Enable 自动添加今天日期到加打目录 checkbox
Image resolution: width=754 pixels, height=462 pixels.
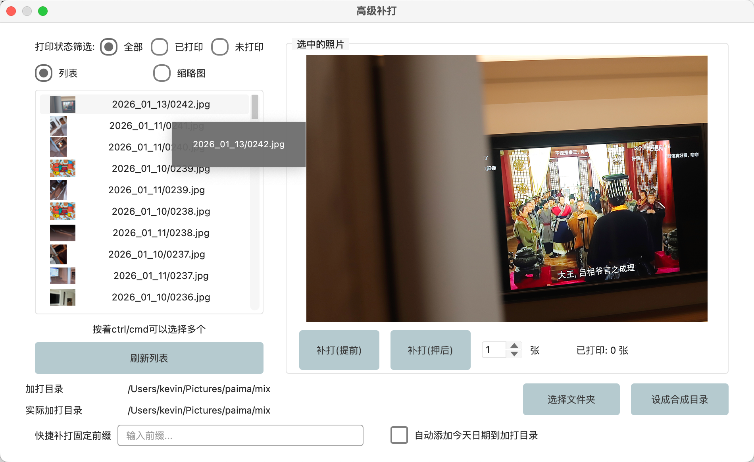point(398,435)
